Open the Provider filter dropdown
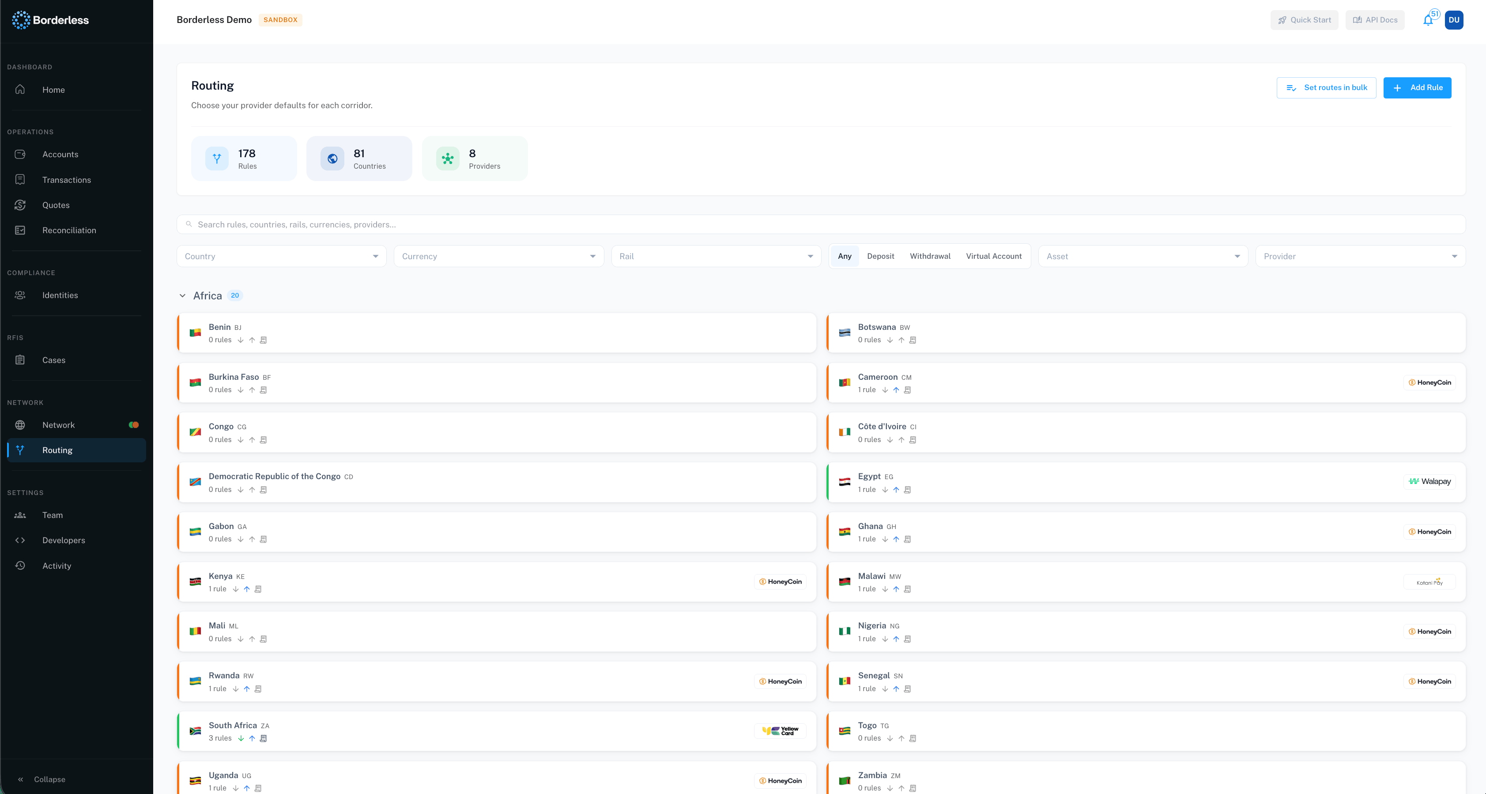This screenshot has width=1486, height=794. 1360,256
